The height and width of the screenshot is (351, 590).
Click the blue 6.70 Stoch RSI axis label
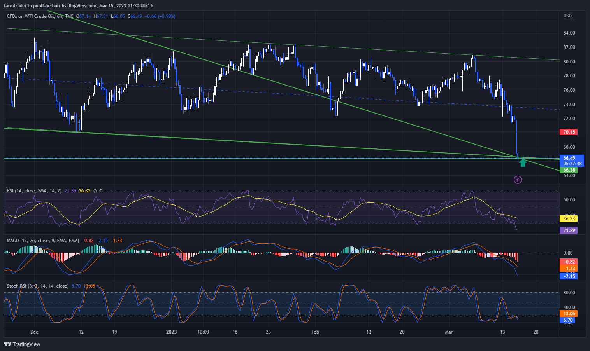[567, 321]
